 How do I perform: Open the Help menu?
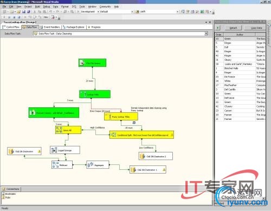coord(117,7)
